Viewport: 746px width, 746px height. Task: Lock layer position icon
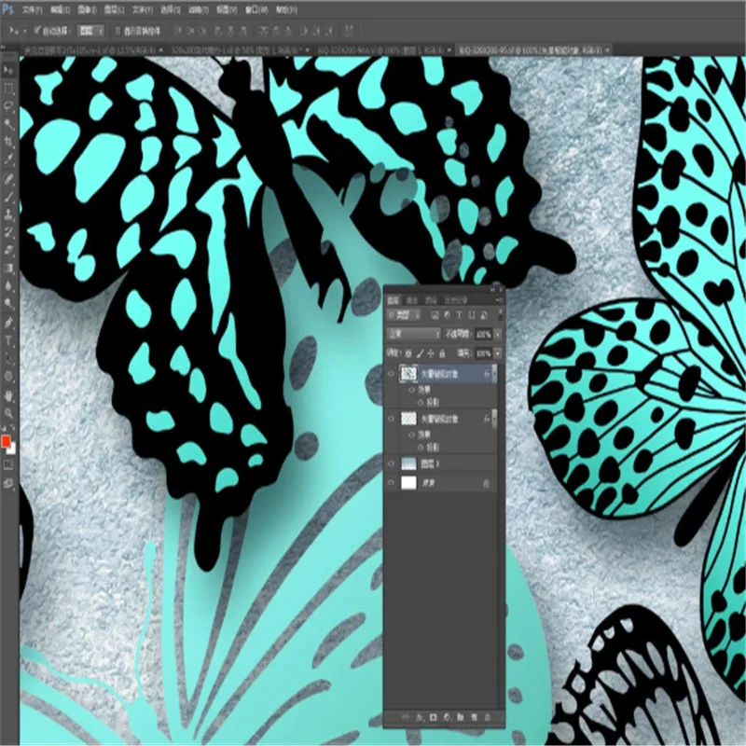point(431,353)
